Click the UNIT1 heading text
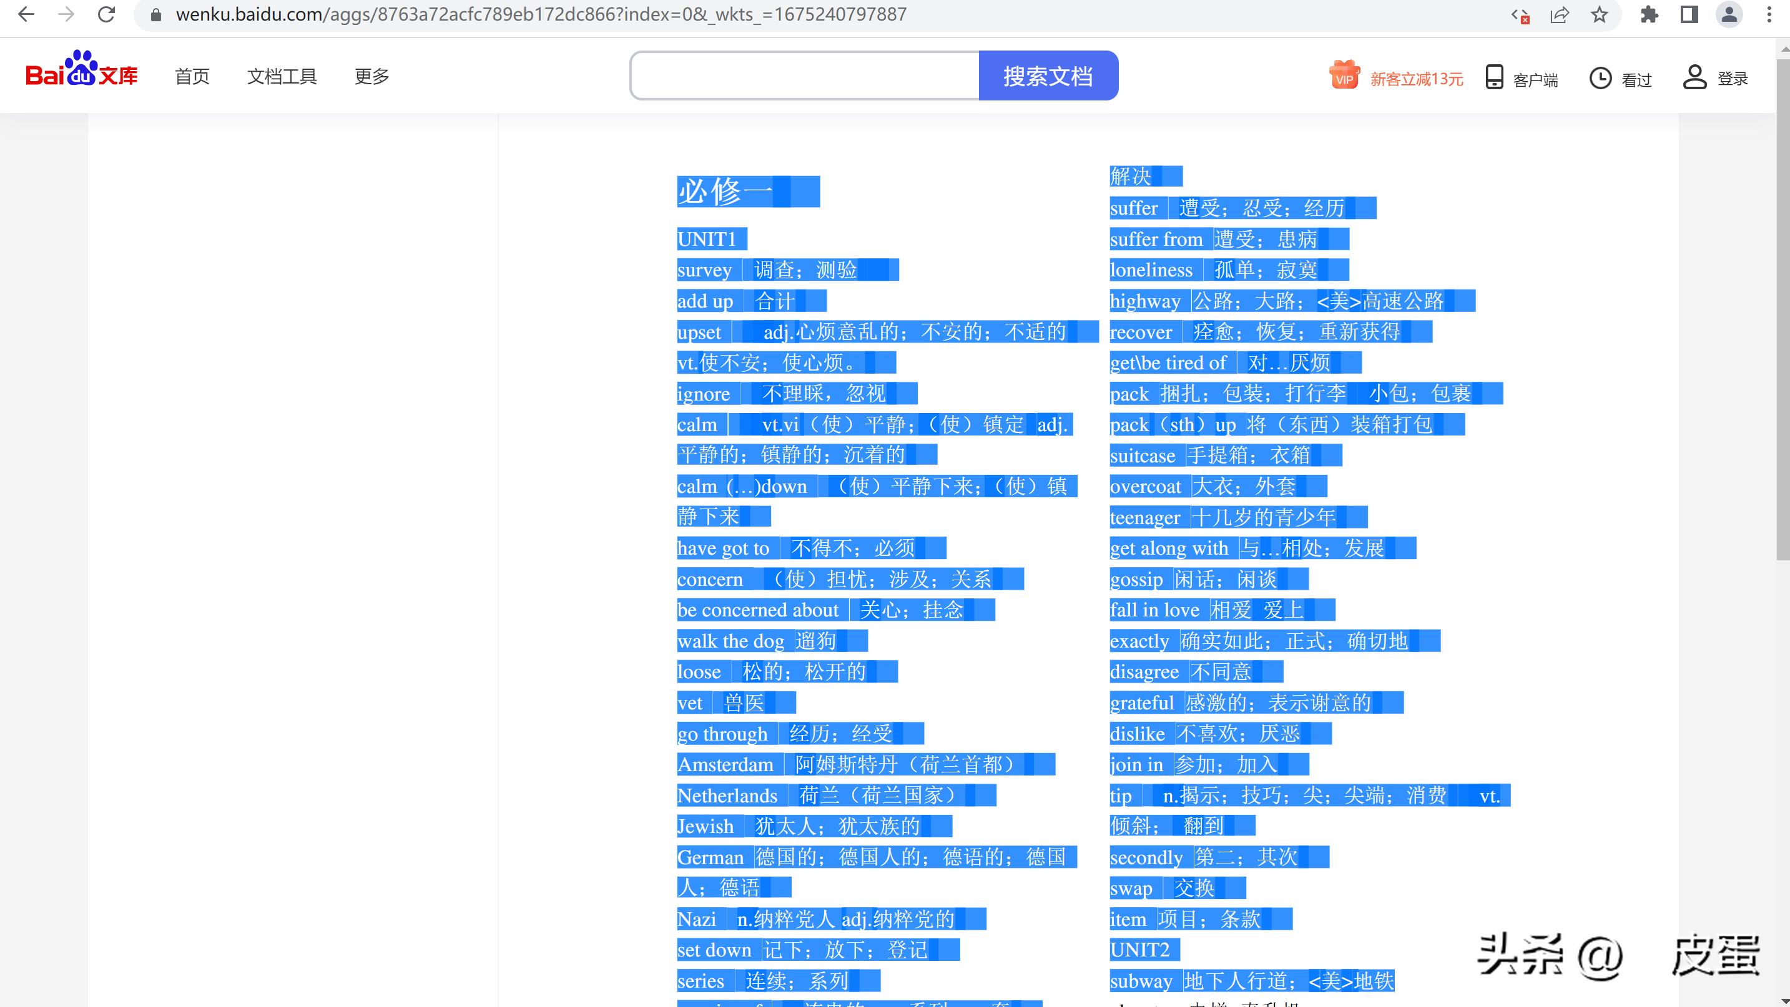This screenshot has width=1790, height=1007. (x=707, y=239)
